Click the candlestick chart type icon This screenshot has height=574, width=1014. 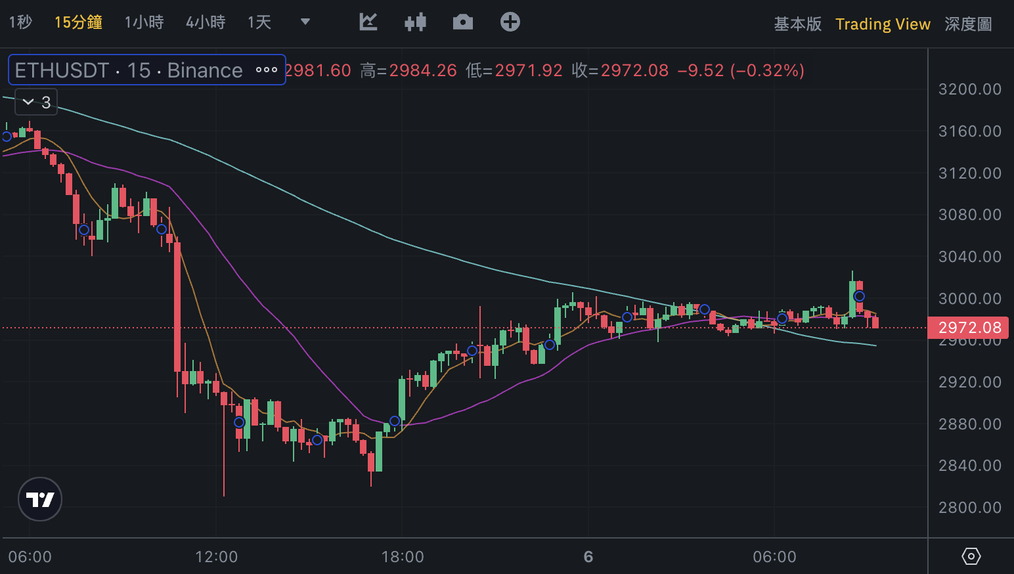(415, 22)
